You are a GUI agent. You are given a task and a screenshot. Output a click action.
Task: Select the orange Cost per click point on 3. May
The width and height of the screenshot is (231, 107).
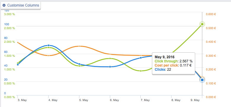click(x=18, y=43)
